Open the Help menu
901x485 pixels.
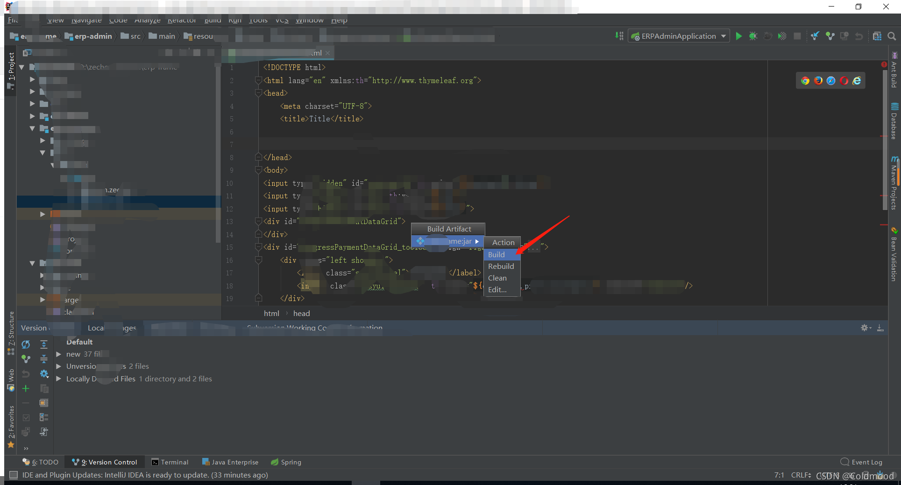339,20
